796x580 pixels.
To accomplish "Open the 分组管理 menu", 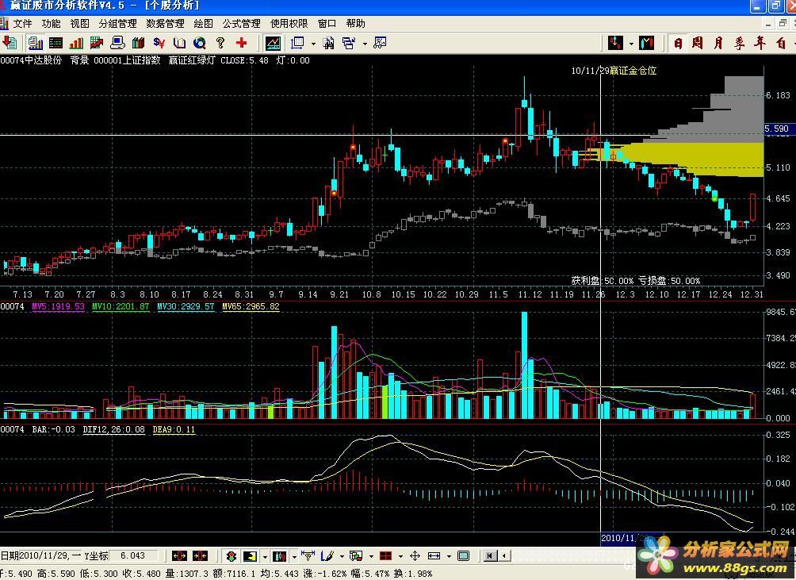I will coord(118,23).
